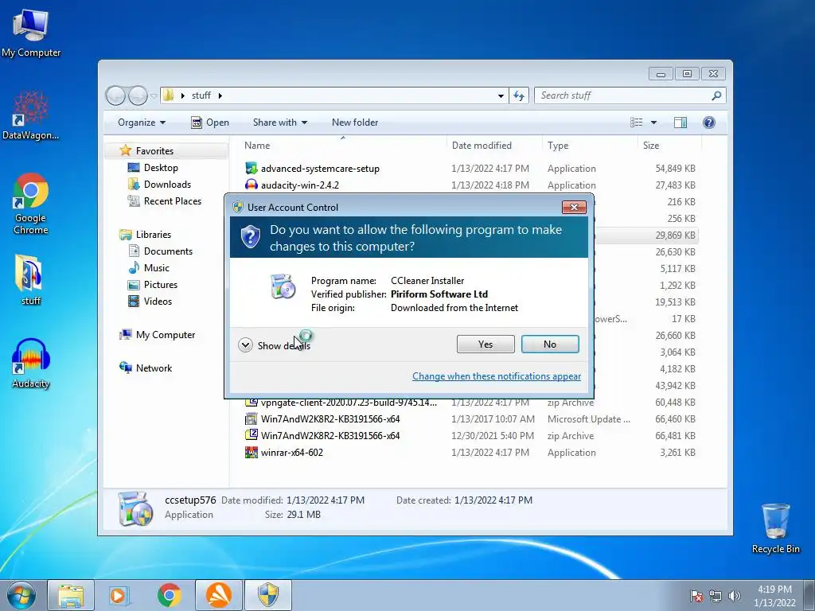Open Change when these notifications appear link
The image size is (815, 611).
(x=497, y=376)
